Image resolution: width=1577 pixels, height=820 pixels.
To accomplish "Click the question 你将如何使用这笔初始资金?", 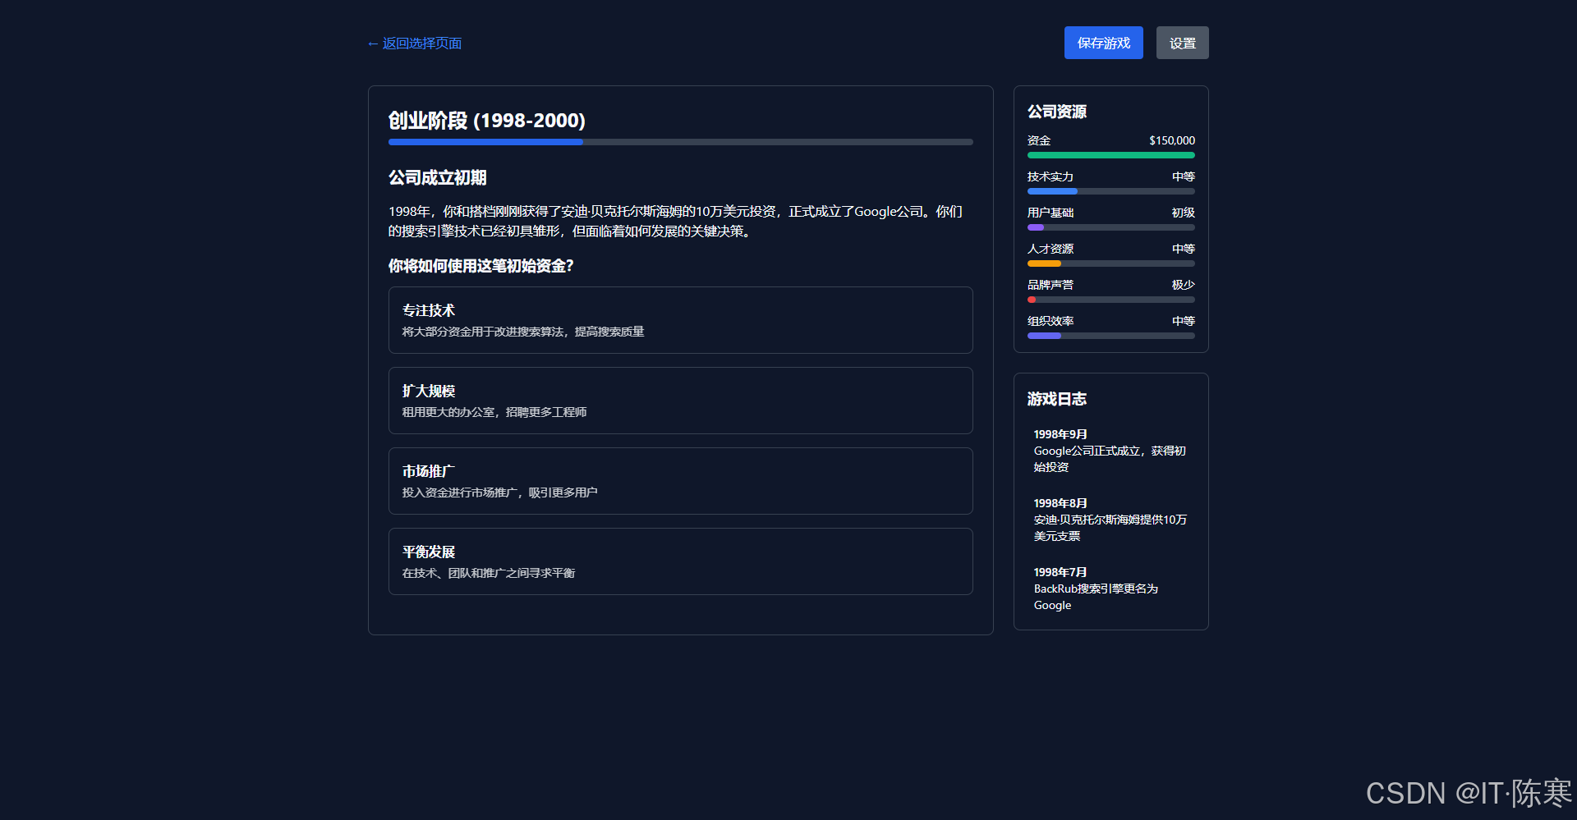I will (x=481, y=266).
